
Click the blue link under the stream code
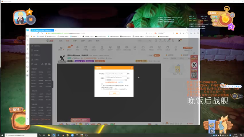120,82
